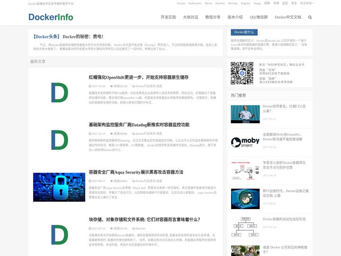341x256 pixels.
Task: Go to the Rancher topic link in top bar
Action: [220, 3]
